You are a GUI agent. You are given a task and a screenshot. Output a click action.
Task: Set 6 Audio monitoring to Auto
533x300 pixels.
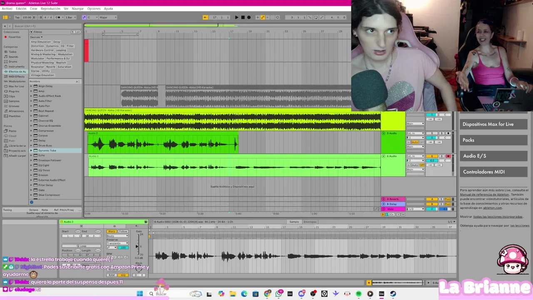[x=415, y=165]
